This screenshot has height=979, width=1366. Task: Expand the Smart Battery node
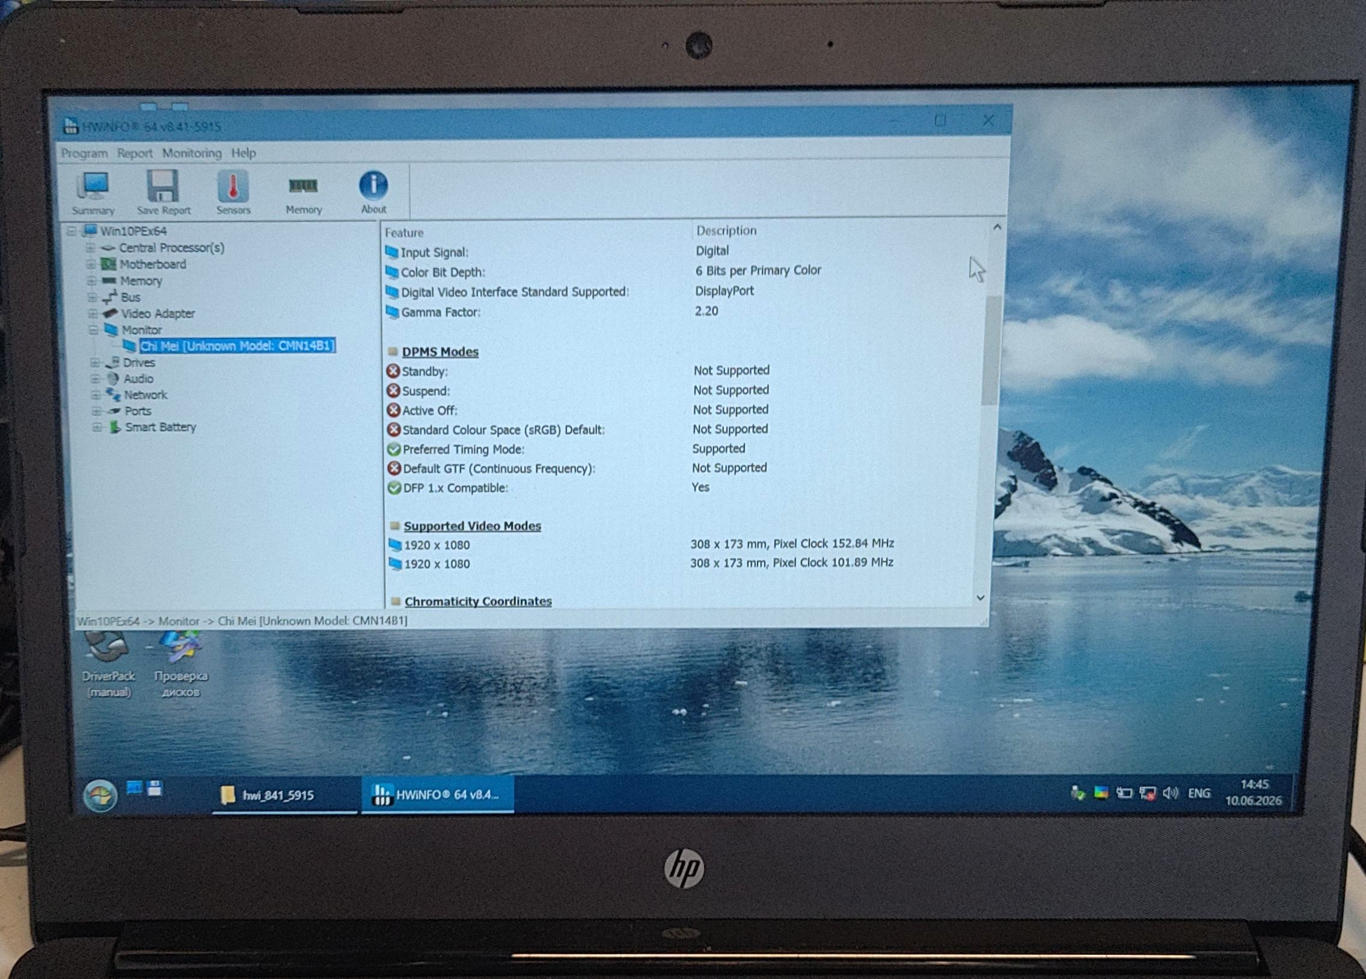point(97,427)
